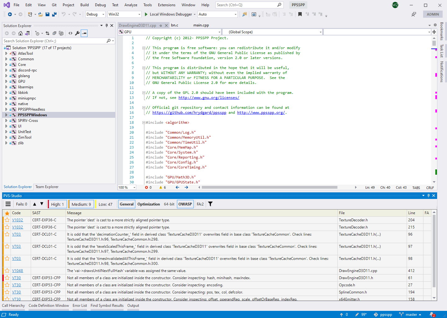Click Collapse All in Solution Explorer

(x=54, y=33)
